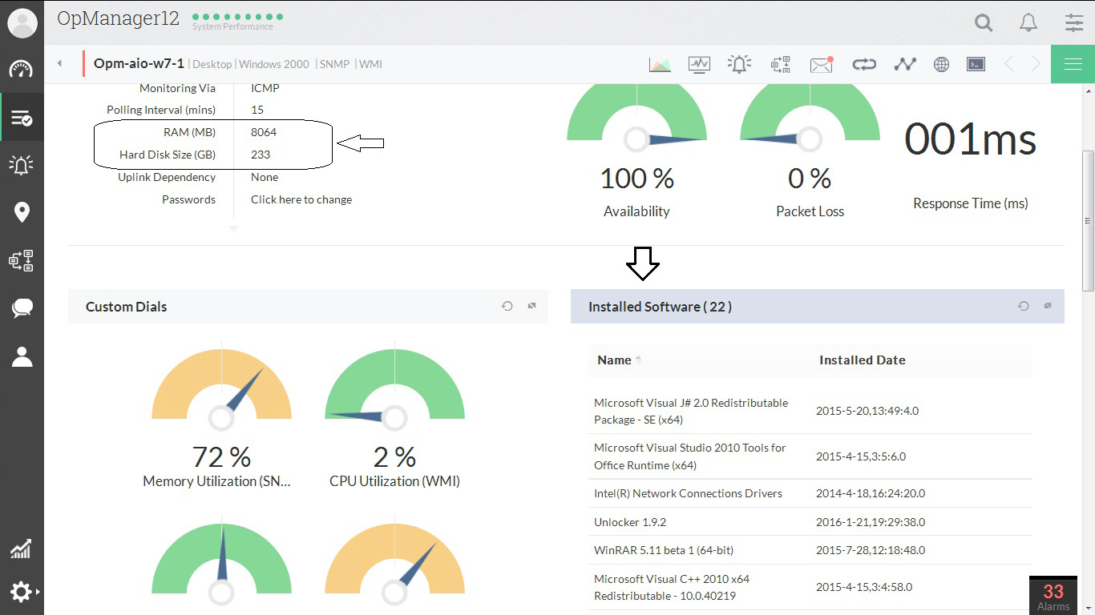The height and width of the screenshot is (615, 1095).
Task: Collapse panel using arrow left of Opm-aio-w7-1
Action: point(59,64)
